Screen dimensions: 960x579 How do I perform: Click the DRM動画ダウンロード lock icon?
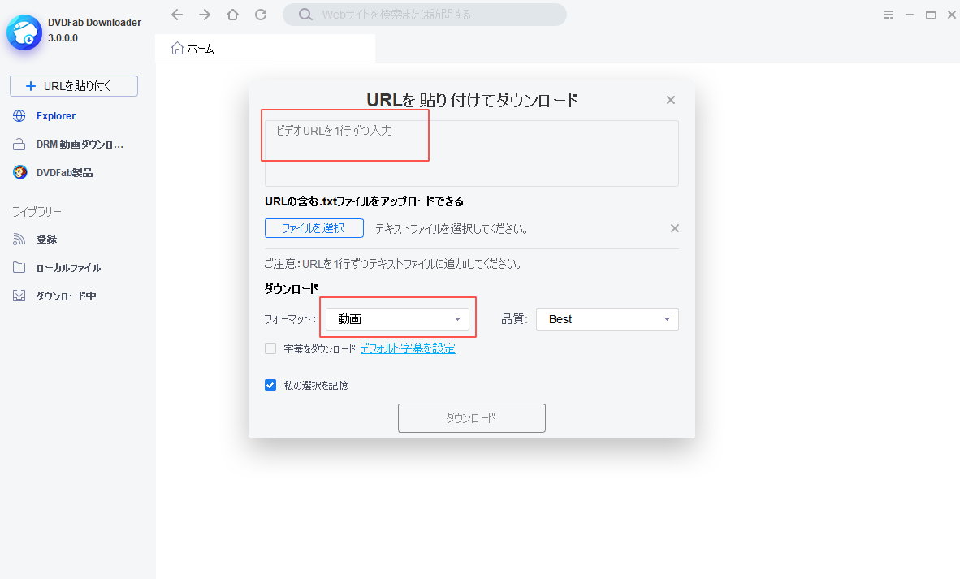19,145
